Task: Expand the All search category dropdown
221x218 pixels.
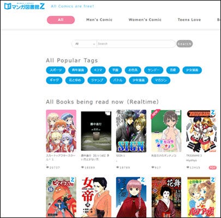Action: point(85,44)
